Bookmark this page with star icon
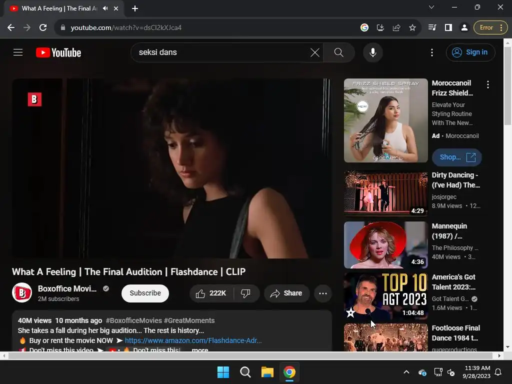Viewport: 512px width, 384px height. tap(412, 28)
